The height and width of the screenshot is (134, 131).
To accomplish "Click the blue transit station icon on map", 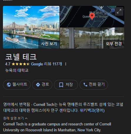I will pos(113,10).
